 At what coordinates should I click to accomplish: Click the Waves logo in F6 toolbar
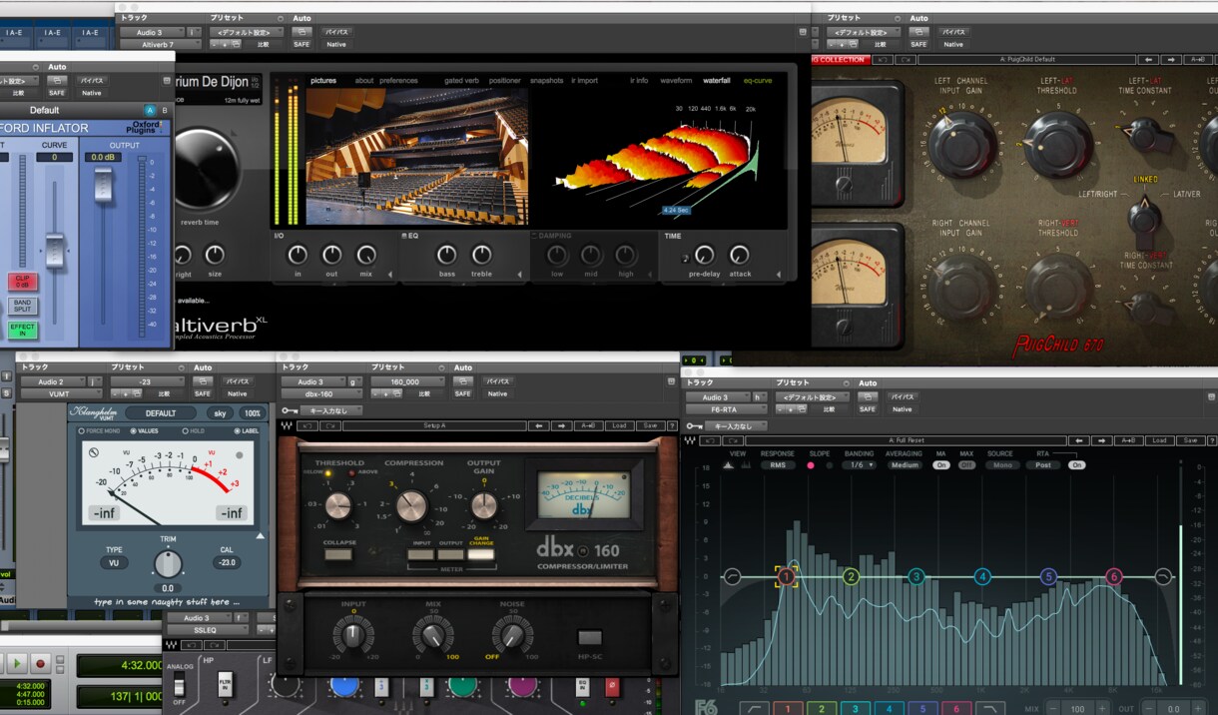pos(689,440)
